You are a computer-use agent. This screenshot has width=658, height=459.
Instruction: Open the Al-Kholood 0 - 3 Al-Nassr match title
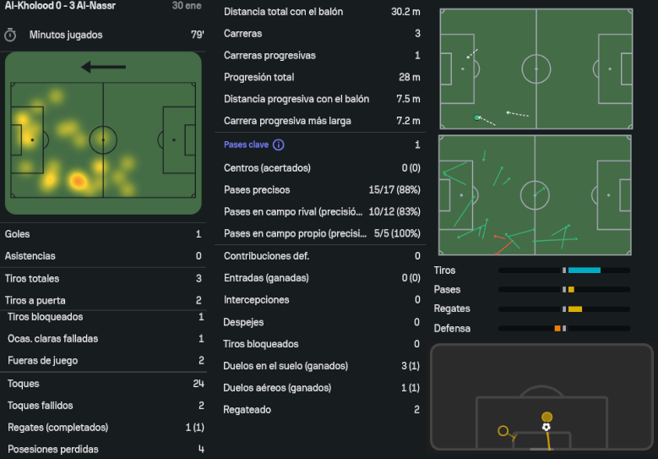[x=59, y=5]
